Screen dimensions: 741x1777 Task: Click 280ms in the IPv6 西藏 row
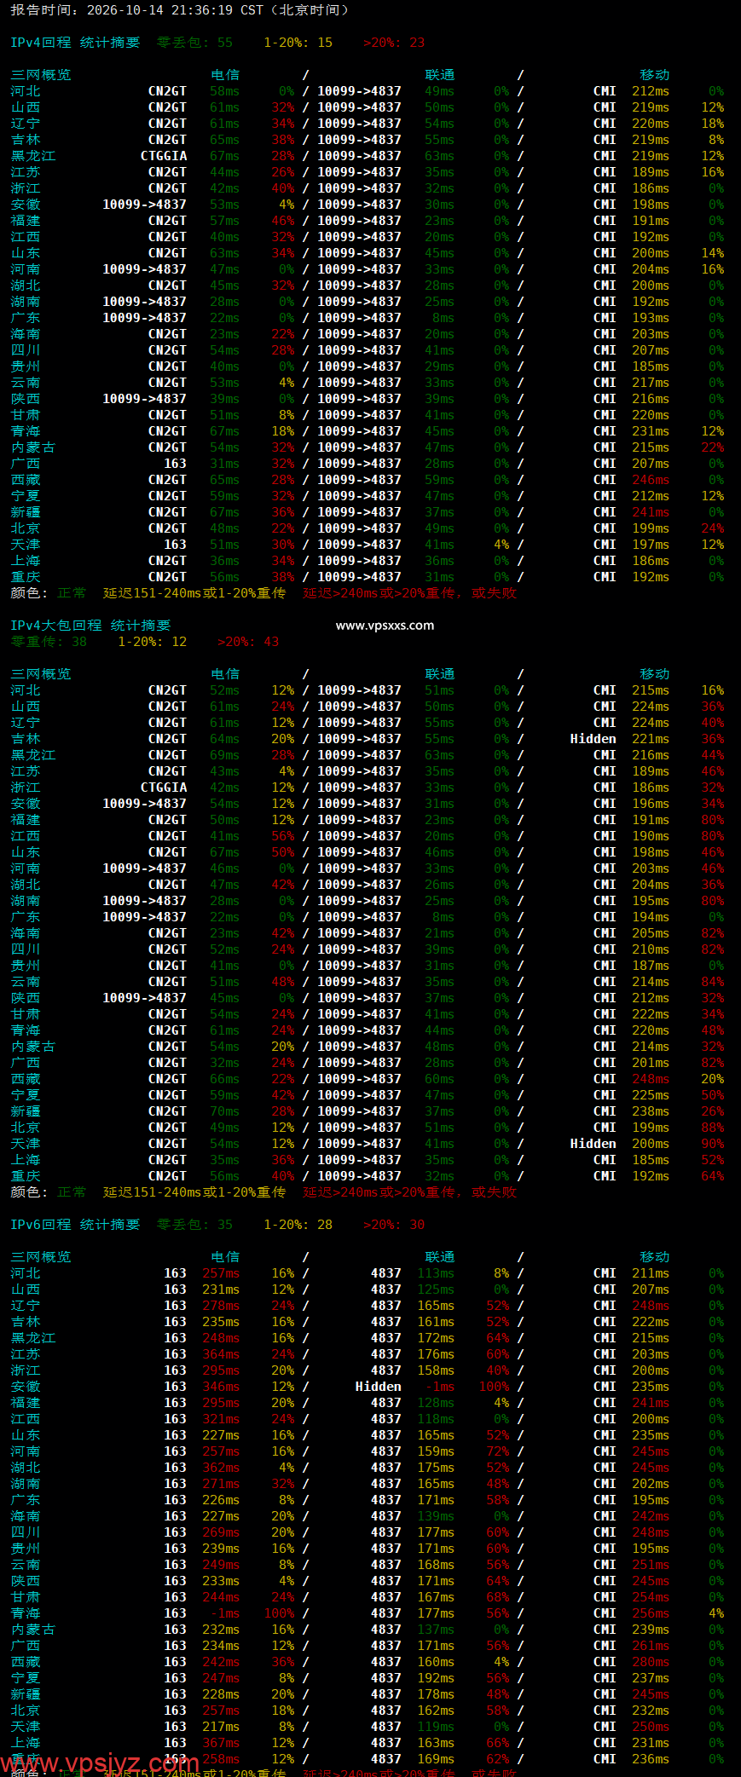(x=651, y=1662)
